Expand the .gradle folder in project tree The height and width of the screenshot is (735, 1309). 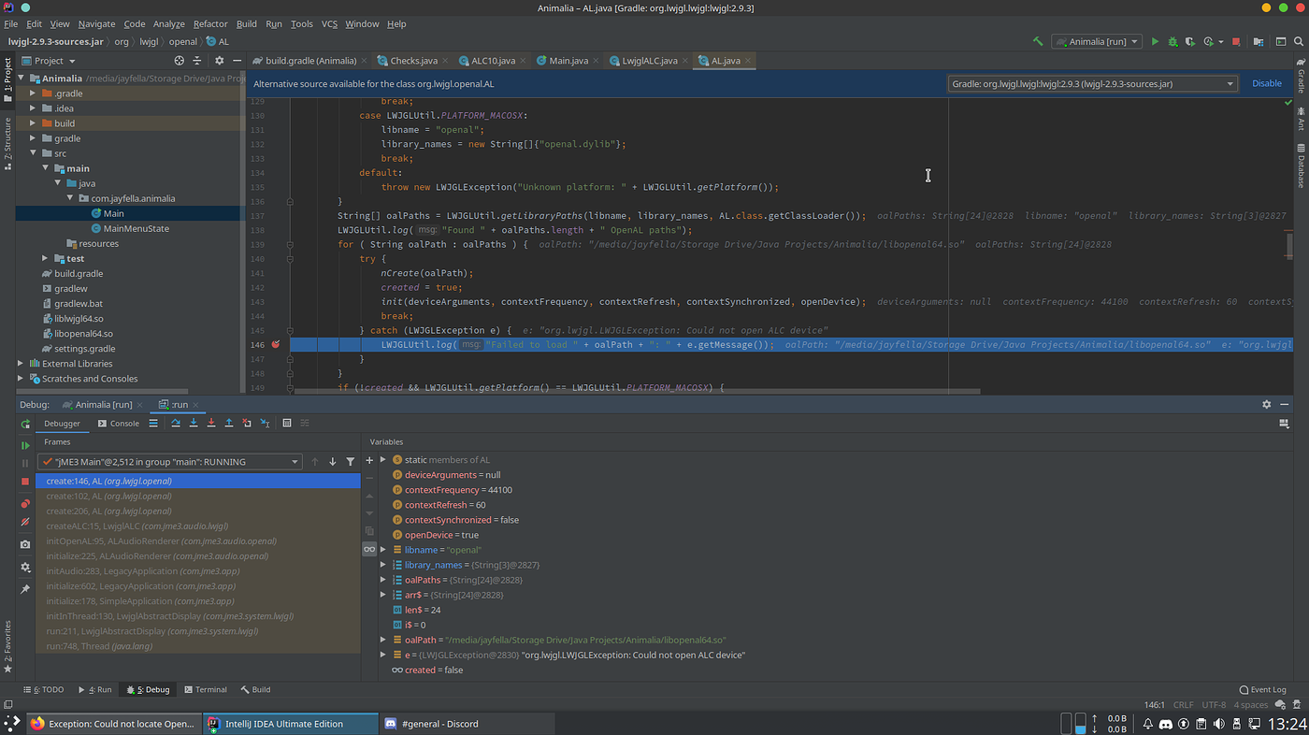click(x=33, y=94)
